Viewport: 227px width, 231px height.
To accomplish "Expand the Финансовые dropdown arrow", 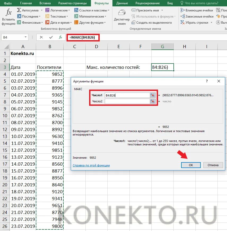I will (42, 23).
